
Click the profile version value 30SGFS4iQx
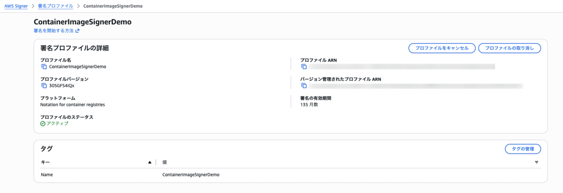pos(62,86)
